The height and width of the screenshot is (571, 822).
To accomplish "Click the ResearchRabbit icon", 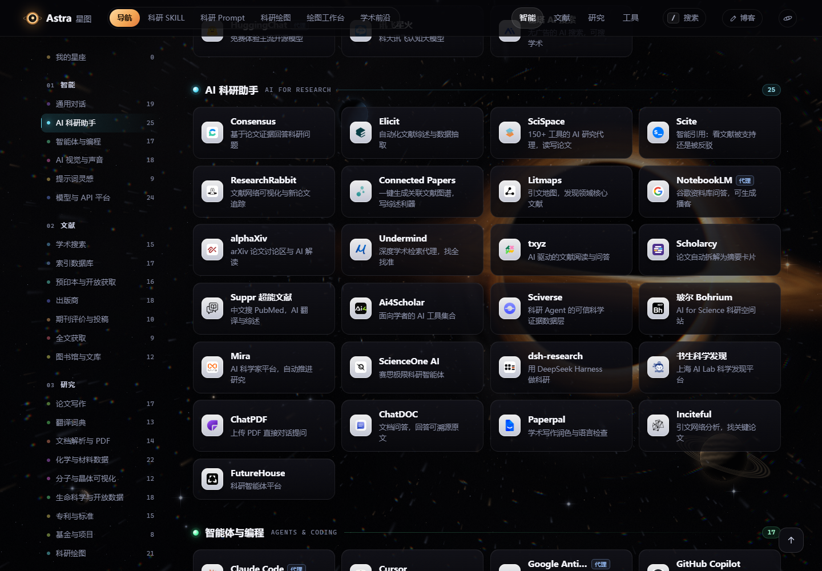I will pos(212,191).
